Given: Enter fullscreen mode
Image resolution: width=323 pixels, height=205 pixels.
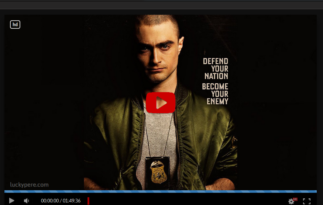Looking at the screenshot, I should click(x=307, y=201).
